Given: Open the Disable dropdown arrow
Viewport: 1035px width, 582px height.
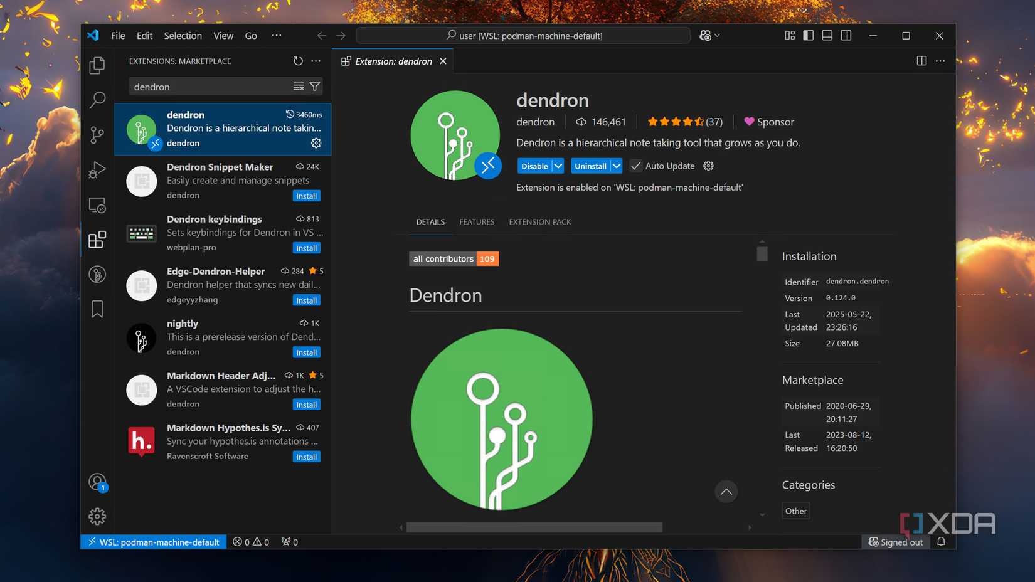Looking at the screenshot, I should tap(557, 166).
